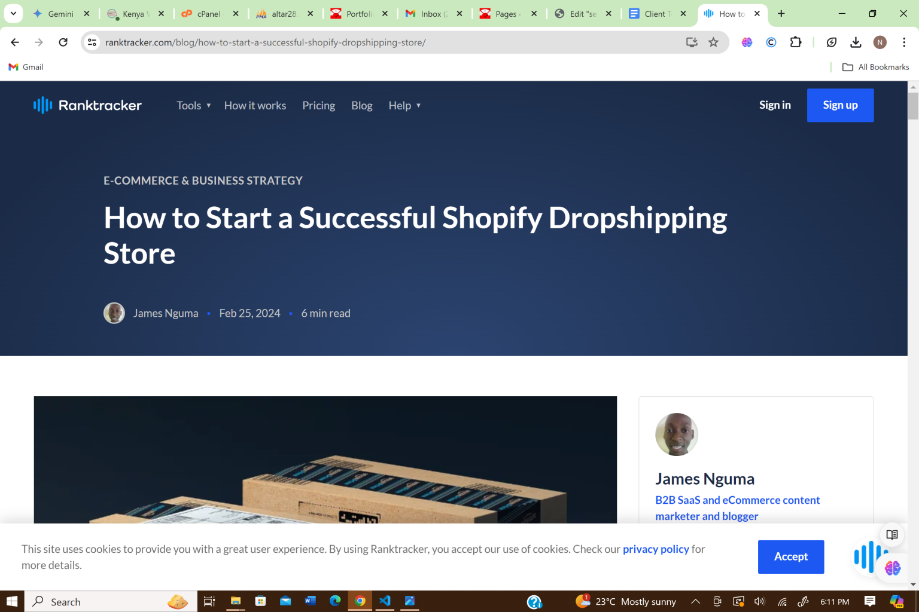Open the Tools dropdown menu
The height and width of the screenshot is (612, 919).
click(x=193, y=105)
